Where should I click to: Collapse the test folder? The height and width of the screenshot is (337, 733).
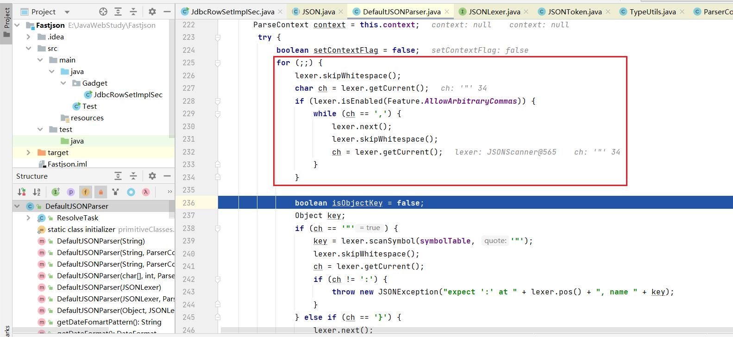[40, 129]
